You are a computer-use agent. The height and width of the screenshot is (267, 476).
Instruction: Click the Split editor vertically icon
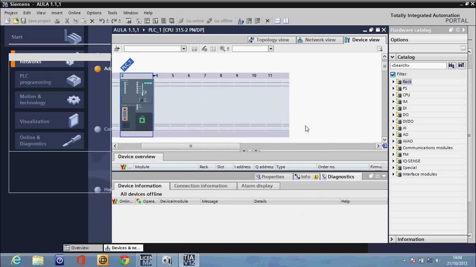click(286, 21)
